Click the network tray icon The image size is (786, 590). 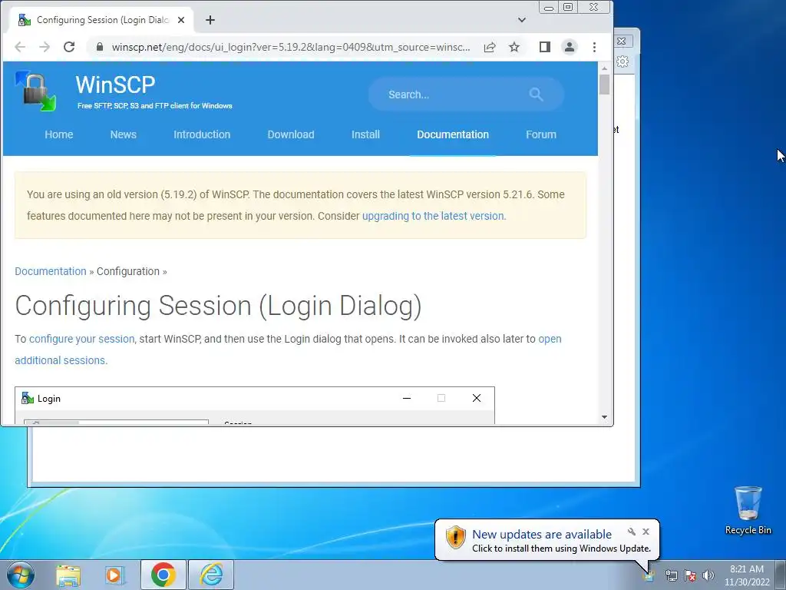(x=671, y=575)
